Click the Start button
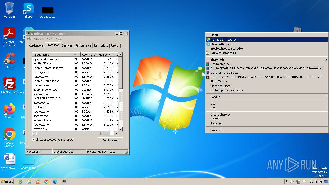Screen dimensions: 329x185 (x=7, y=182)
